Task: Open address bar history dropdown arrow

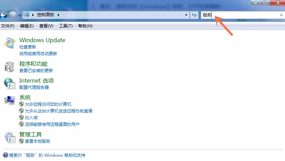Action: [186, 15]
